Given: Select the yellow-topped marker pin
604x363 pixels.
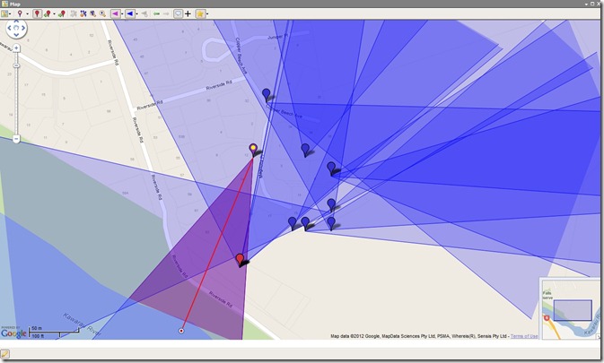Looking at the screenshot, I should pyautogui.click(x=253, y=150).
